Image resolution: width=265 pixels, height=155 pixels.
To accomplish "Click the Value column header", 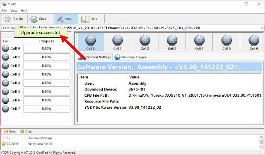I will (134, 77).
